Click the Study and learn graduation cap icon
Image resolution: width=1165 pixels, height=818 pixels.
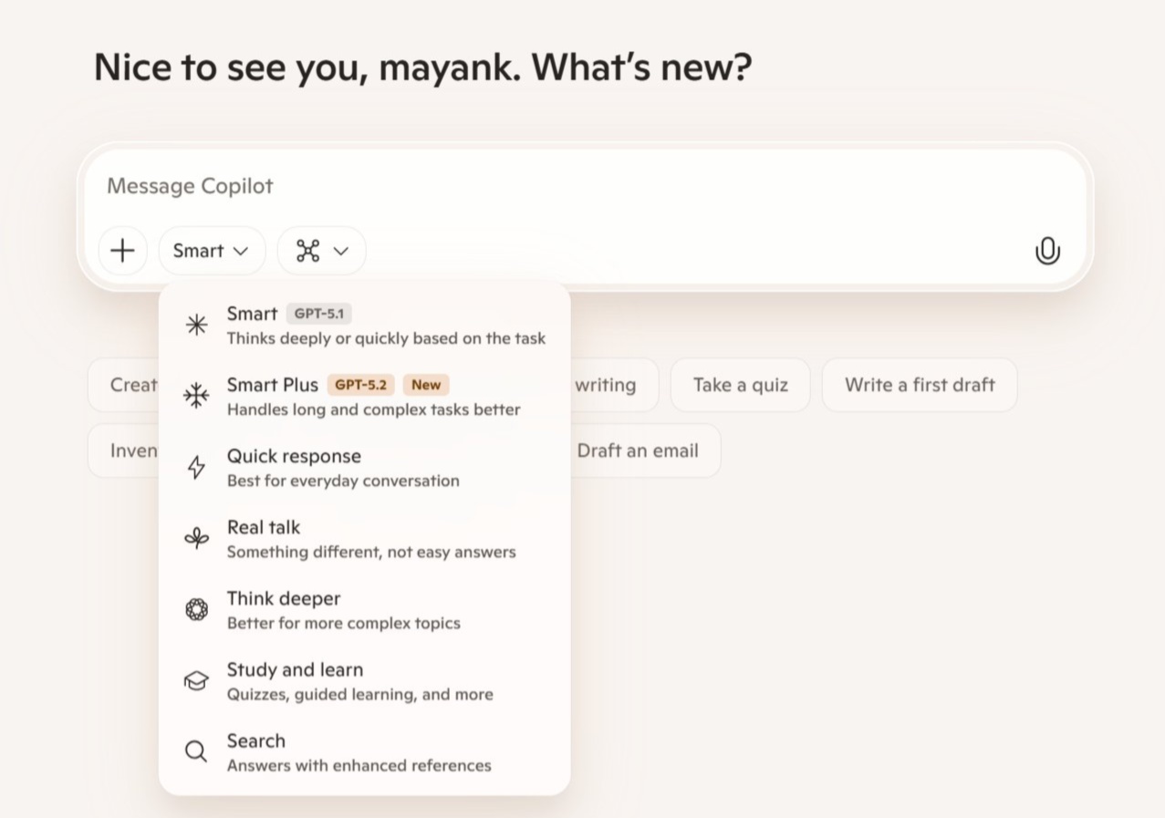tap(196, 679)
